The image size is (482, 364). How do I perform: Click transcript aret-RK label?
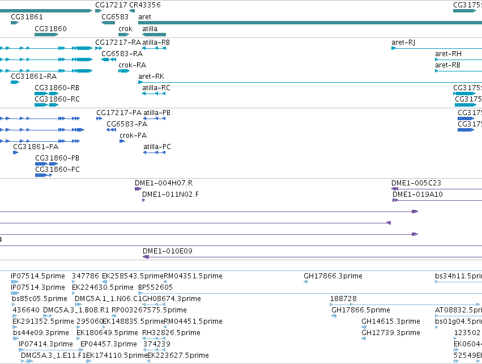[x=151, y=77]
